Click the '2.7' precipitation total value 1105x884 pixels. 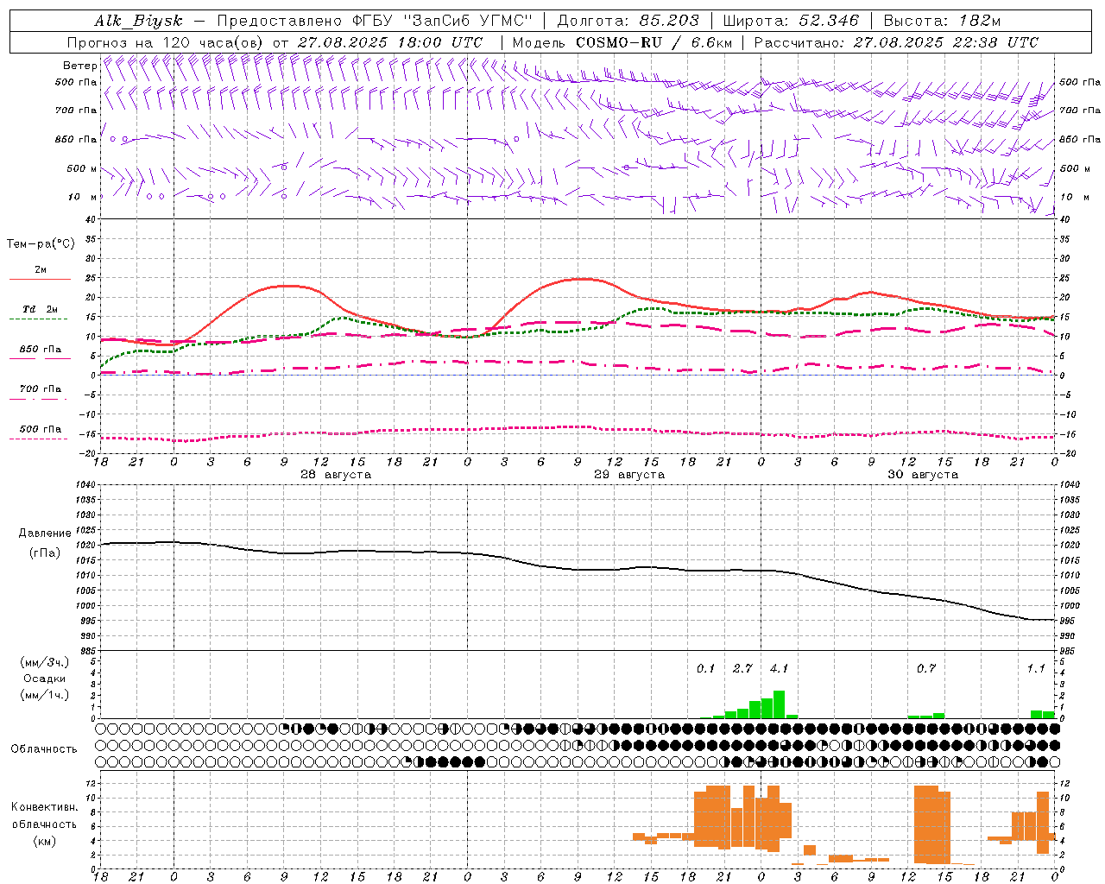[742, 669]
